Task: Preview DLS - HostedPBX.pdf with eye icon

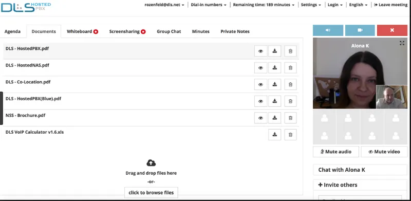Action: point(260,51)
